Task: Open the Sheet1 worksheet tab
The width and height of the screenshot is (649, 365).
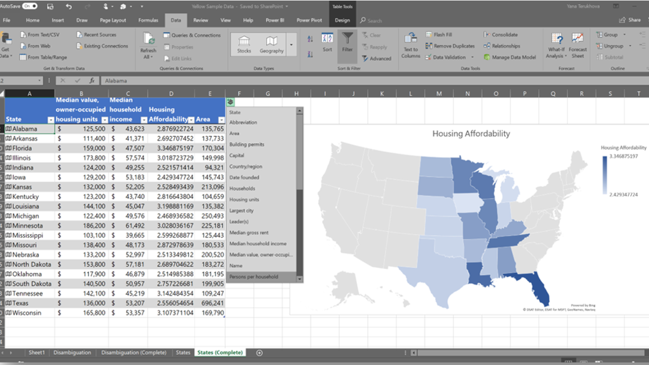Action: [x=36, y=352]
